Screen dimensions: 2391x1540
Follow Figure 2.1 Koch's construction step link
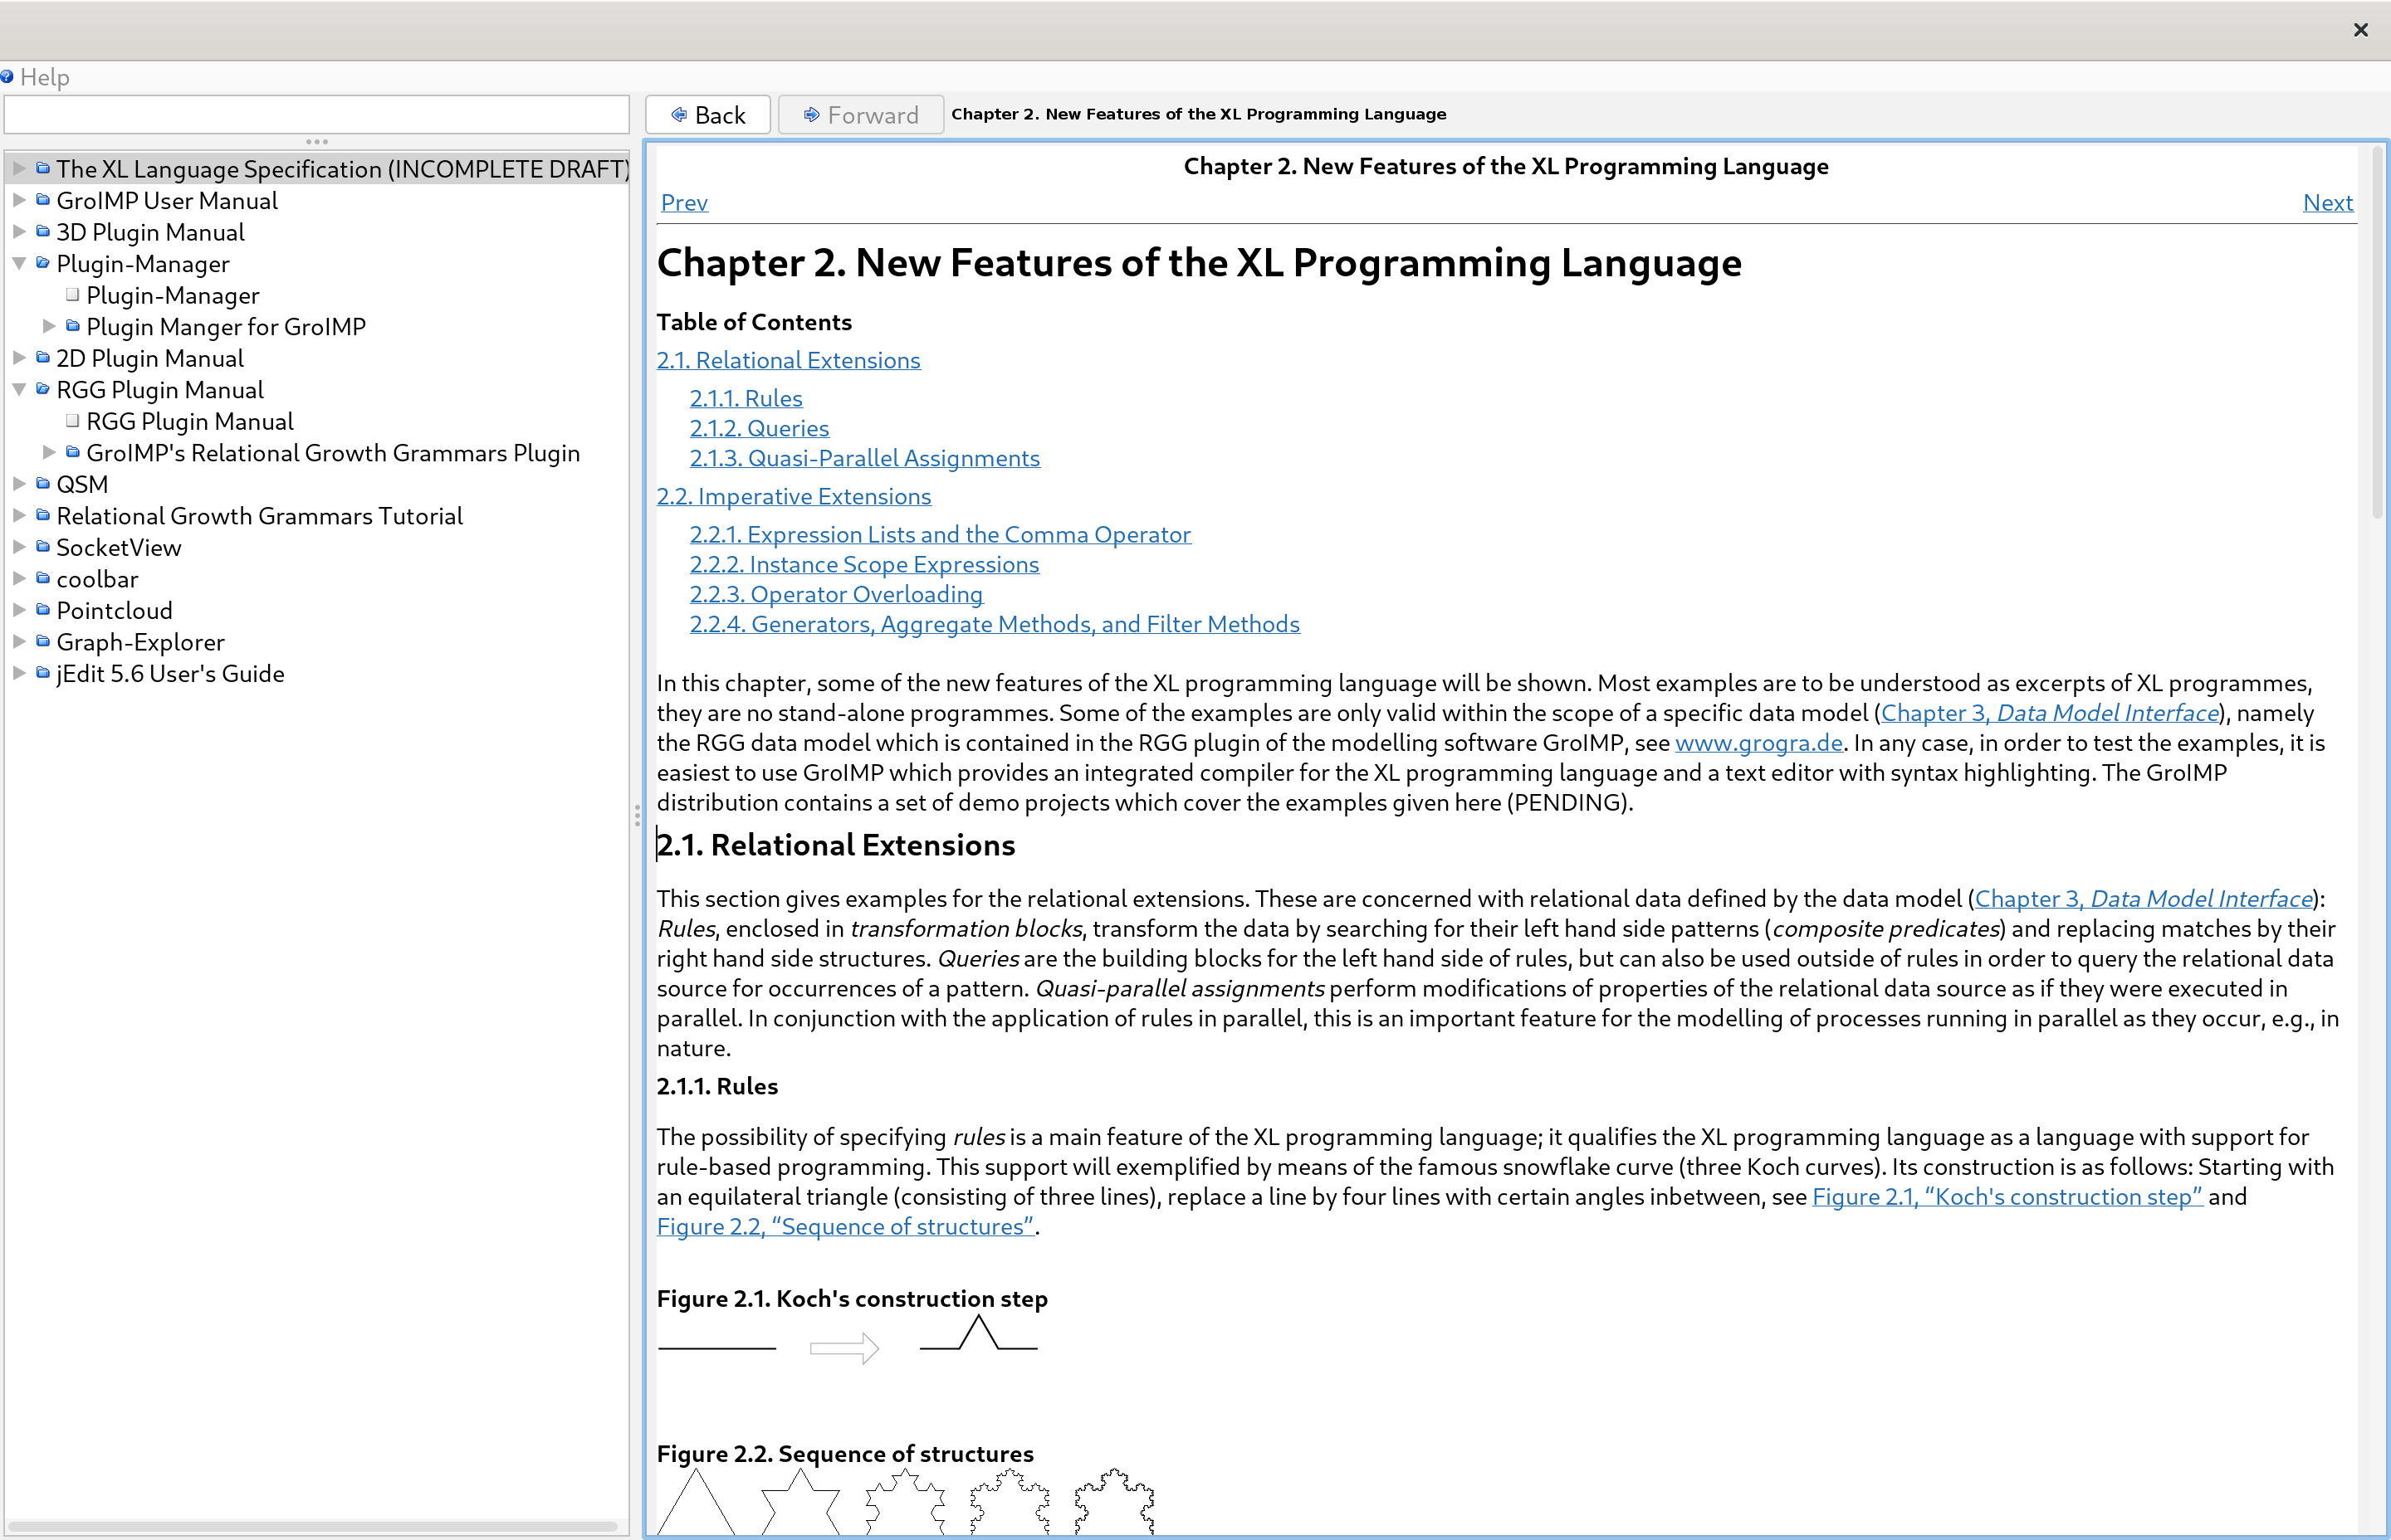(x=2007, y=1197)
